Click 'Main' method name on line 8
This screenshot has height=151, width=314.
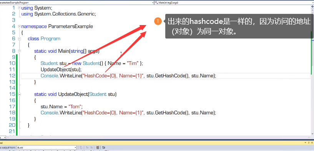click(x=63, y=51)
